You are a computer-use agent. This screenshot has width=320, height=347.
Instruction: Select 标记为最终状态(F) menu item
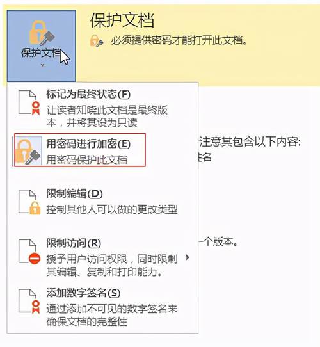point(102,108)
